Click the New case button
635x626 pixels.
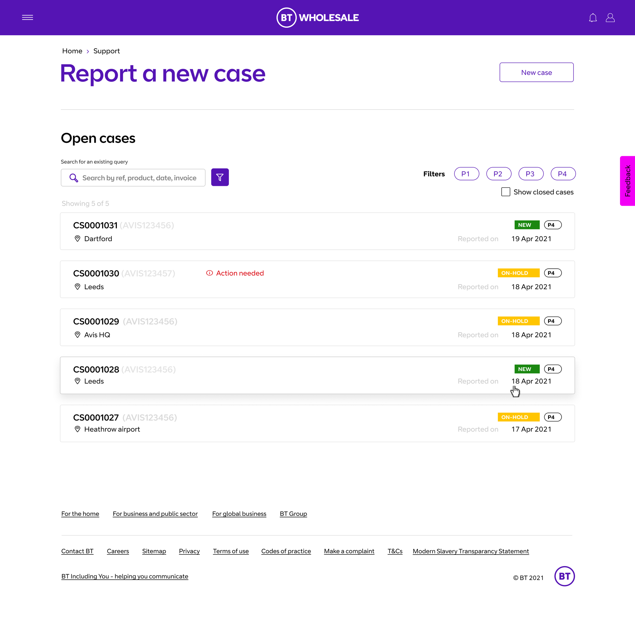[x=536, y=72]
